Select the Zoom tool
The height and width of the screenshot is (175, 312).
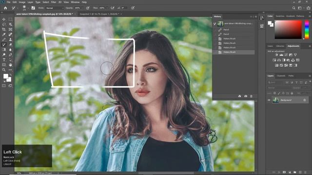click(x=4, y=70)
